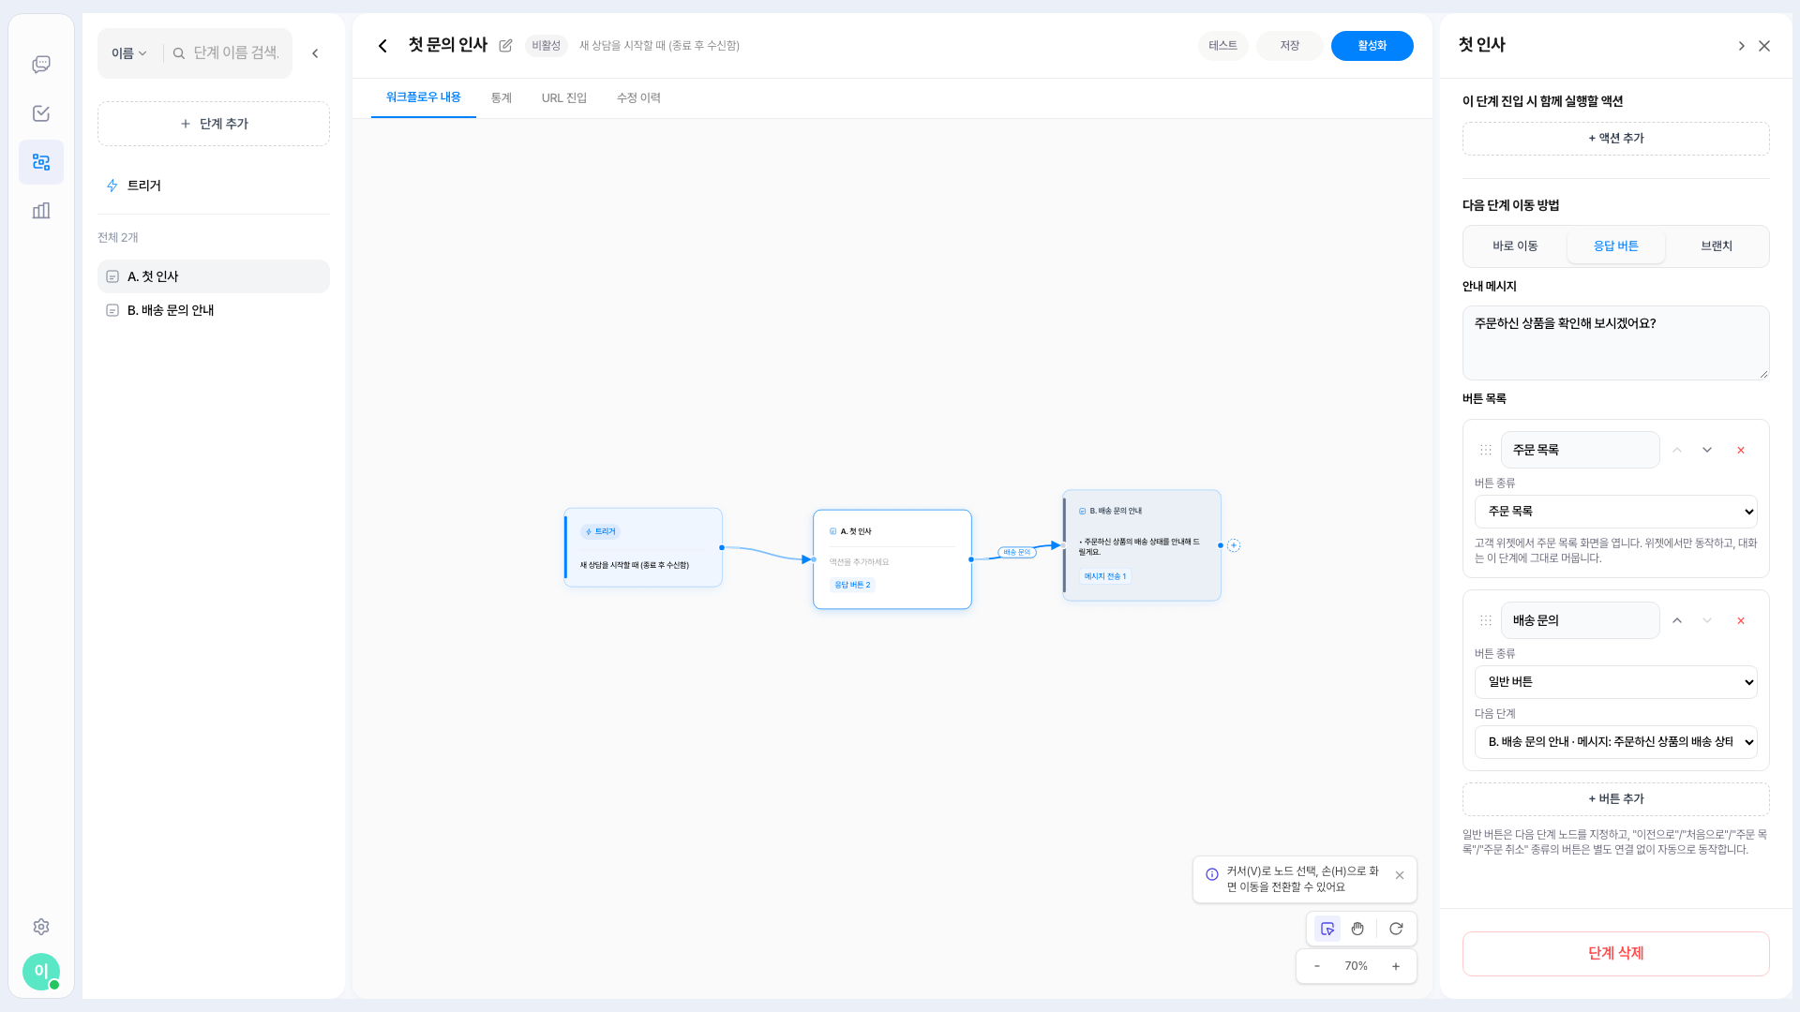Edit the workflow title with pencil icon
Image resolution: width=1800 pixels, height=1012 pixels.
tap(506, 46)
